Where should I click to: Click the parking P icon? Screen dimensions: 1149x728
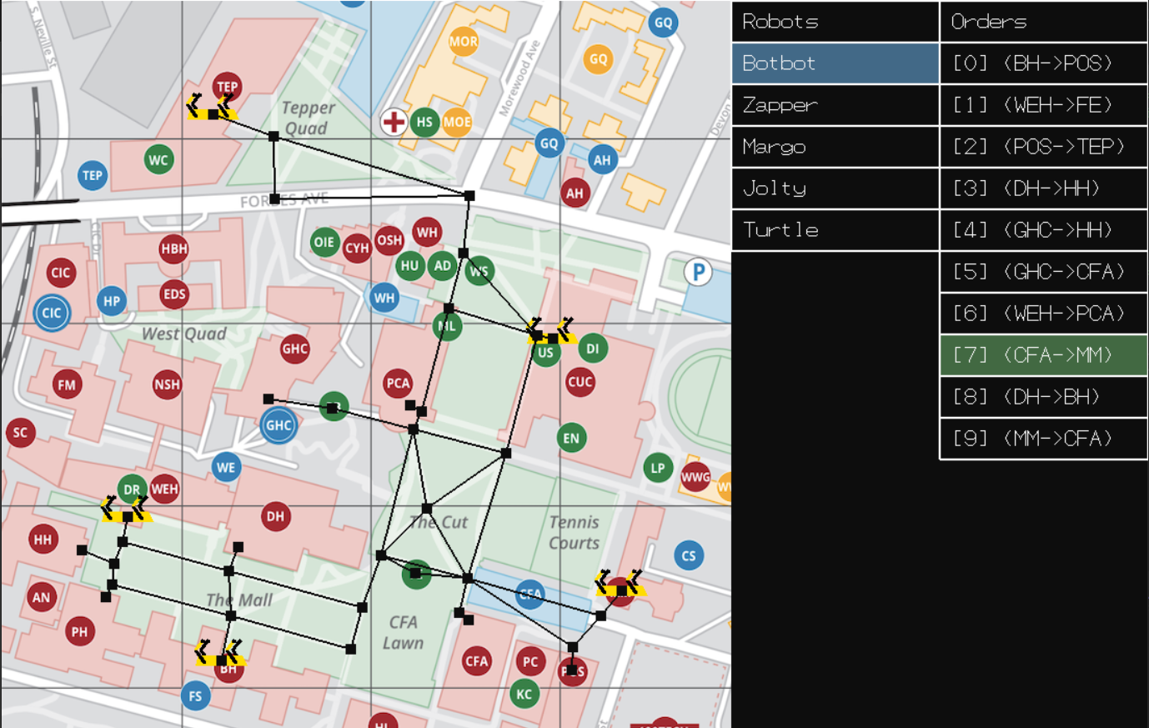tap(698, 272)
